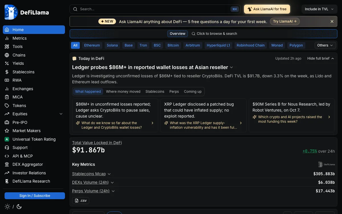Open the Include in TVL dropdown
The width and height of the screenshot is (342, 214).
tap(319, 9)
